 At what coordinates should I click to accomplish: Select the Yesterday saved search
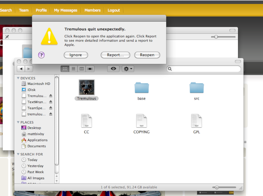[33, 166]
